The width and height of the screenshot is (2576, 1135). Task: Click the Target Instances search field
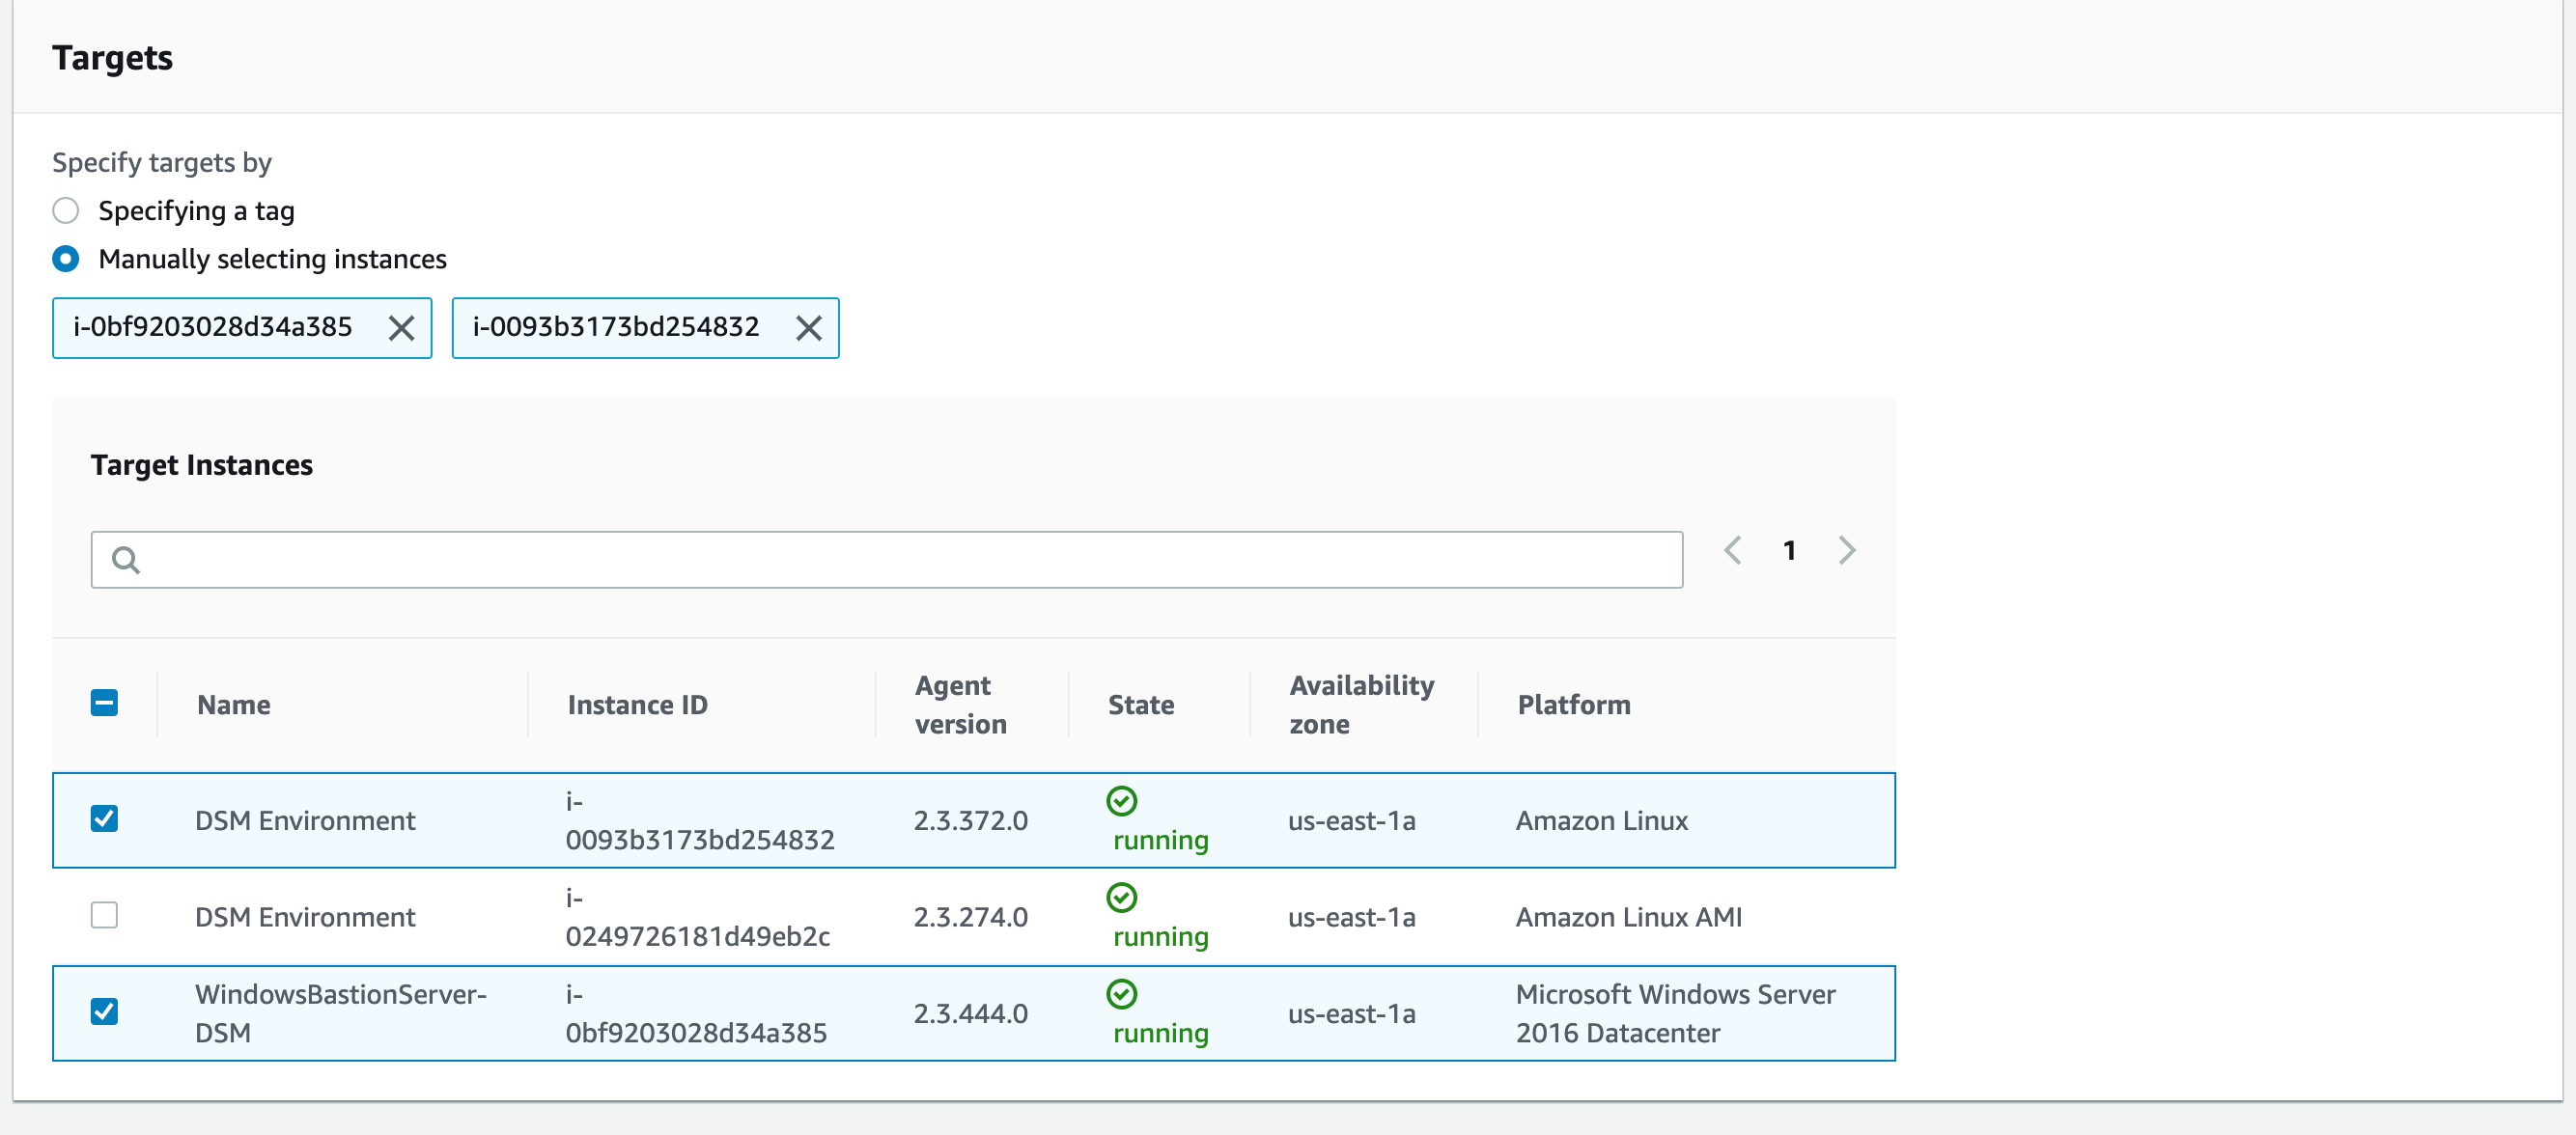point(900,560)
